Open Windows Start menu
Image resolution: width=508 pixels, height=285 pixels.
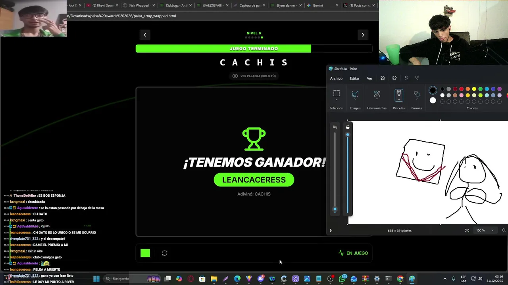(x=96, y=279)
